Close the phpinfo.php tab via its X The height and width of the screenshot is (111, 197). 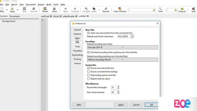76,16
